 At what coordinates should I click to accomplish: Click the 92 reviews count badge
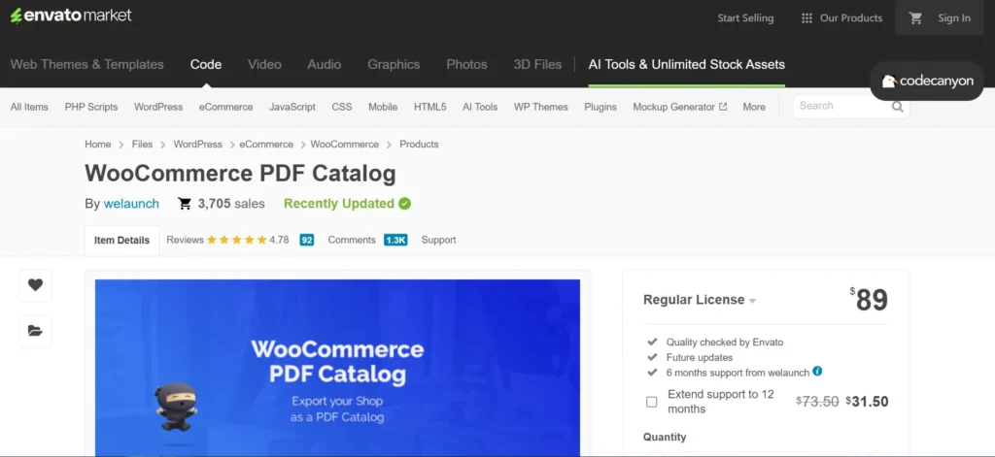(x=307, y=241)
